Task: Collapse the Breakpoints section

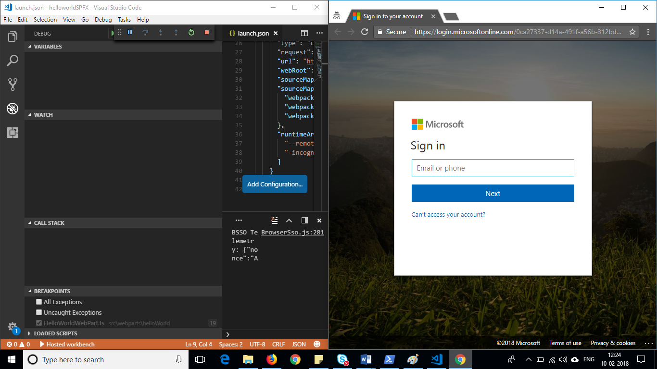Action: tap(124, 291)
